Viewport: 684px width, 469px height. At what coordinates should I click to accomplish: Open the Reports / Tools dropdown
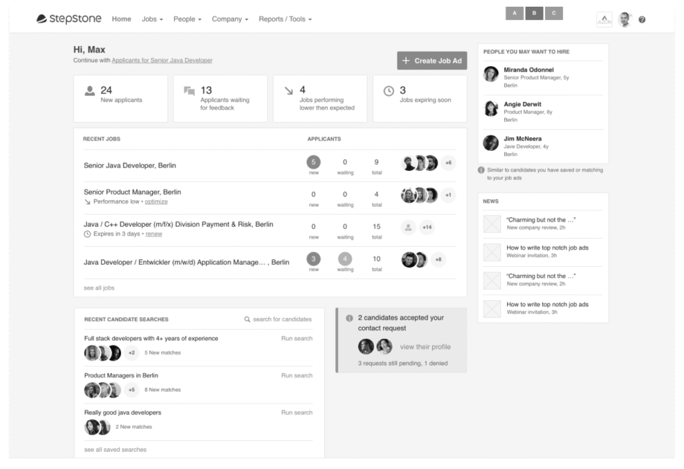[285, 19]
